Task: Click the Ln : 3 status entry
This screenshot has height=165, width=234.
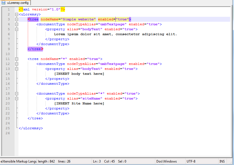Action: pos(97,161)
